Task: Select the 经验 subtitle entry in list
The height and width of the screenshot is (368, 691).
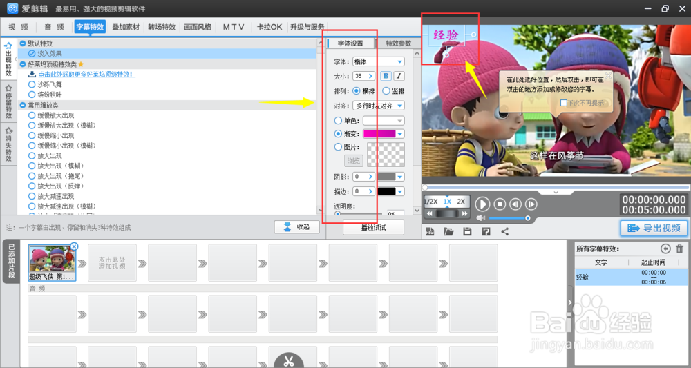Action: (x=631, y=278)
